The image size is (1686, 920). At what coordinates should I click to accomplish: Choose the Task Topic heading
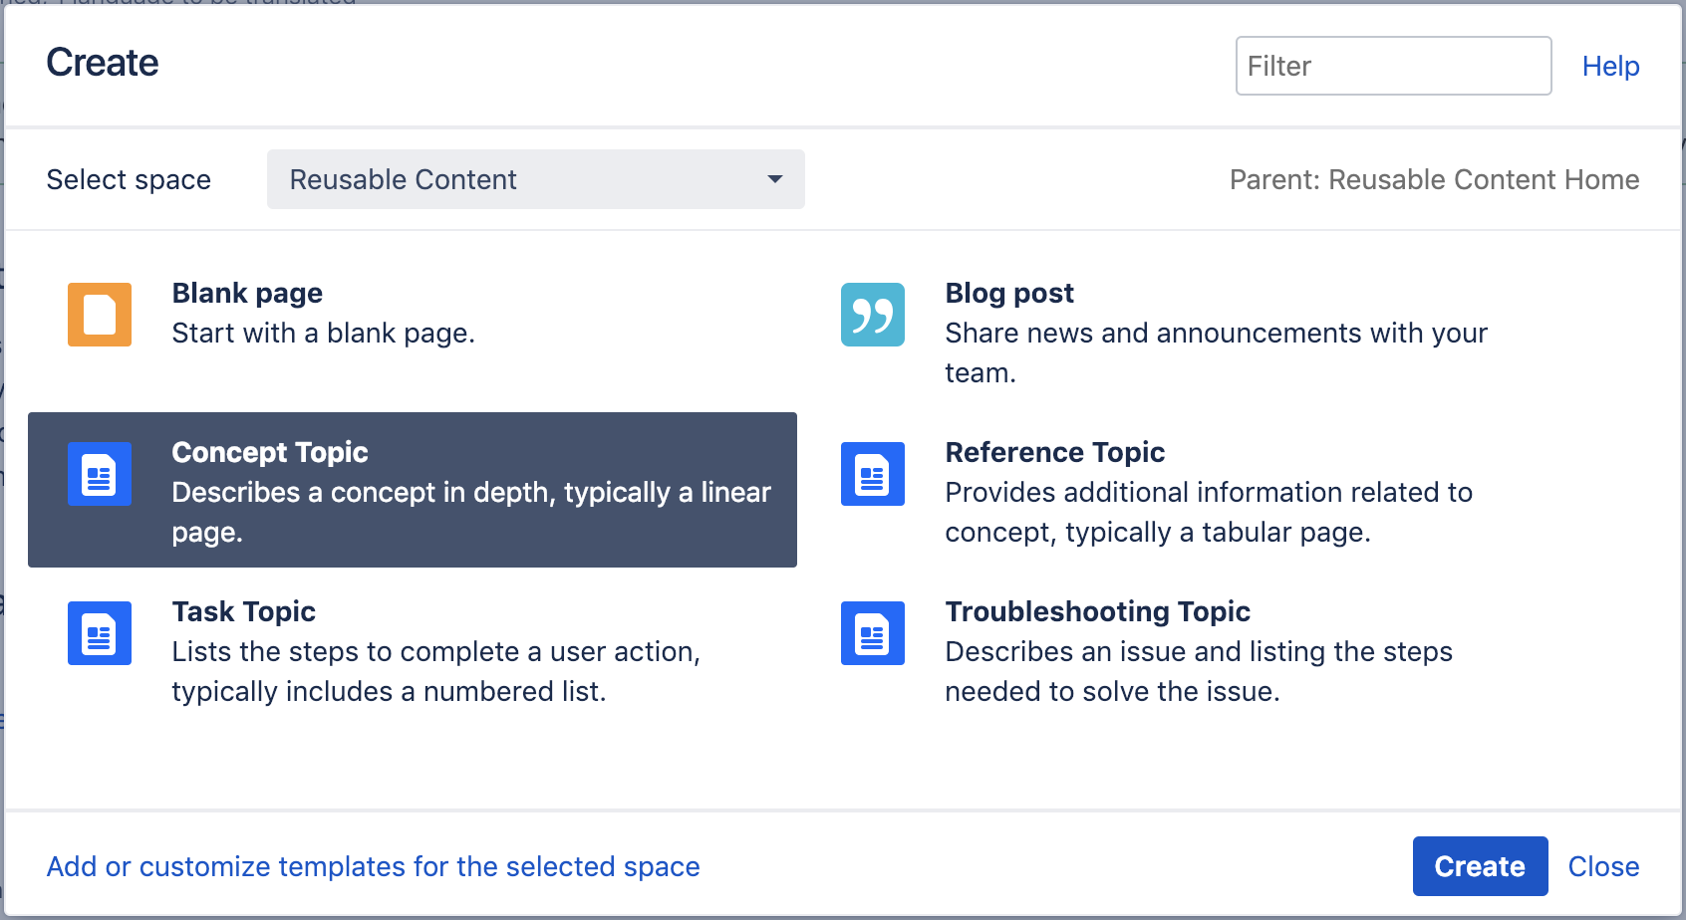tap(244, 611)
